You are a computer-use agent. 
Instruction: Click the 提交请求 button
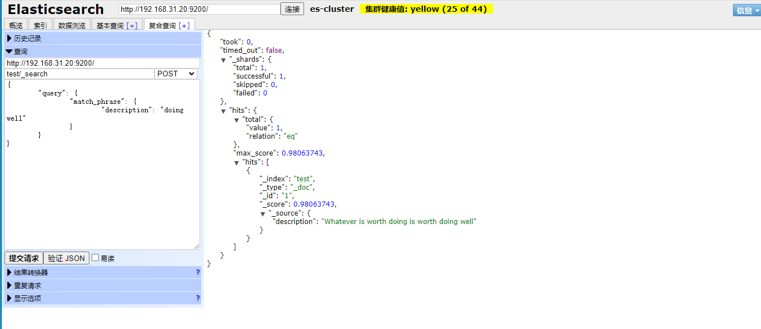tap(24, 258)
